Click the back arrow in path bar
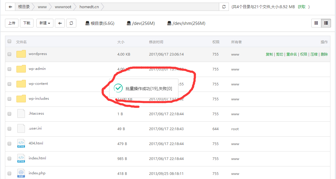This screenshot has width=336, height=179. pyautogui.click(x=10, y=7)
